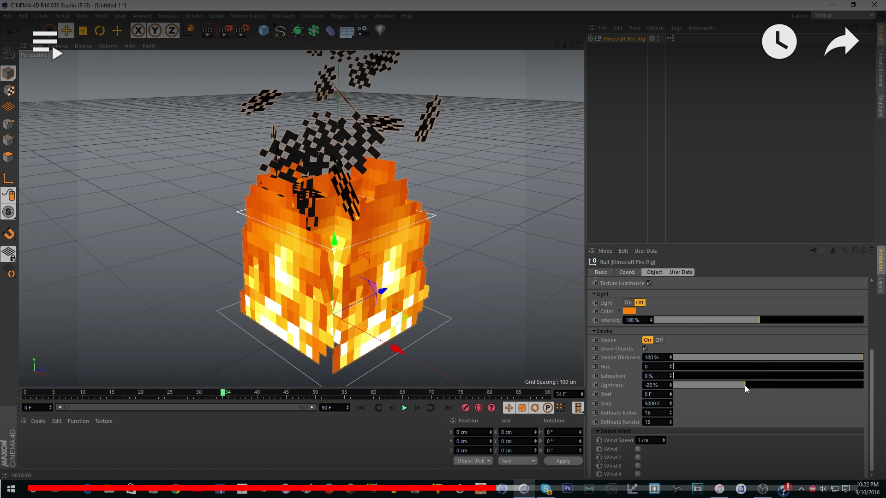Viewport: 886px width, 498px height.
Task: Open Layout Startup dropdown
Action: (844, 16)
